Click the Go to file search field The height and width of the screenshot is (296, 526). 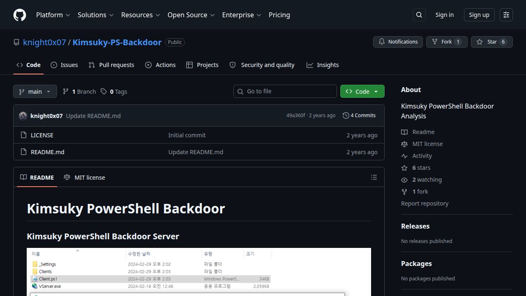[x=285, y=91]
